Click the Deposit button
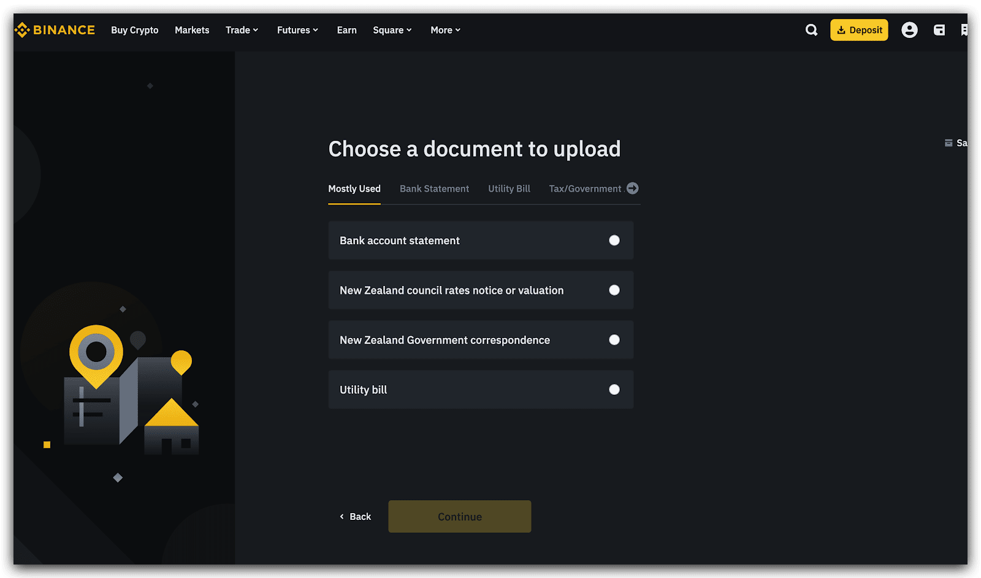The height and width of the screenshot is (578, 981). pos(859,30)
